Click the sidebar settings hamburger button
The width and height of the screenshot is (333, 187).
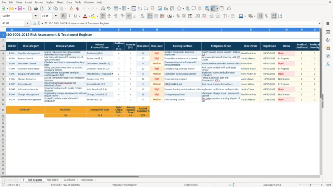[x=328, y=23]
